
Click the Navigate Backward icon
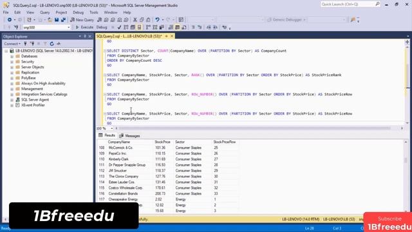[10, 20]
